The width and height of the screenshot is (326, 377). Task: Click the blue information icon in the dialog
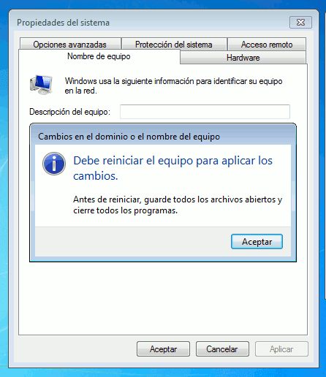[x=54, y=164]
